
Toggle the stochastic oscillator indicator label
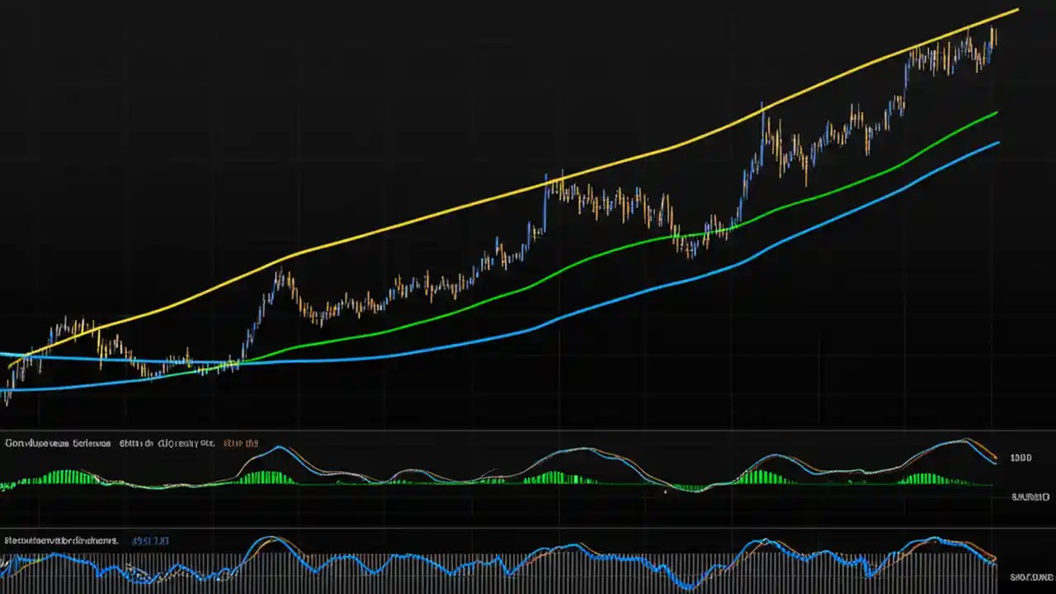(58, 540)
